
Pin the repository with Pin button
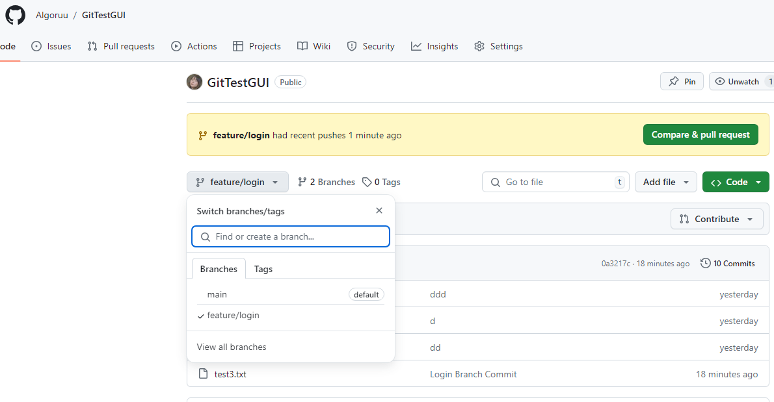tap(682, 81)
